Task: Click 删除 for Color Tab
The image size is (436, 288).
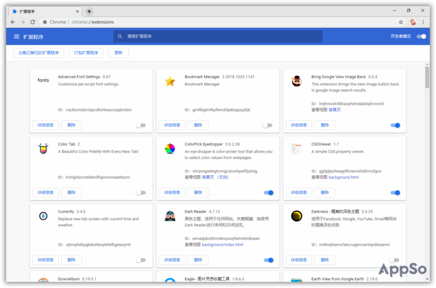Action: 71,193
